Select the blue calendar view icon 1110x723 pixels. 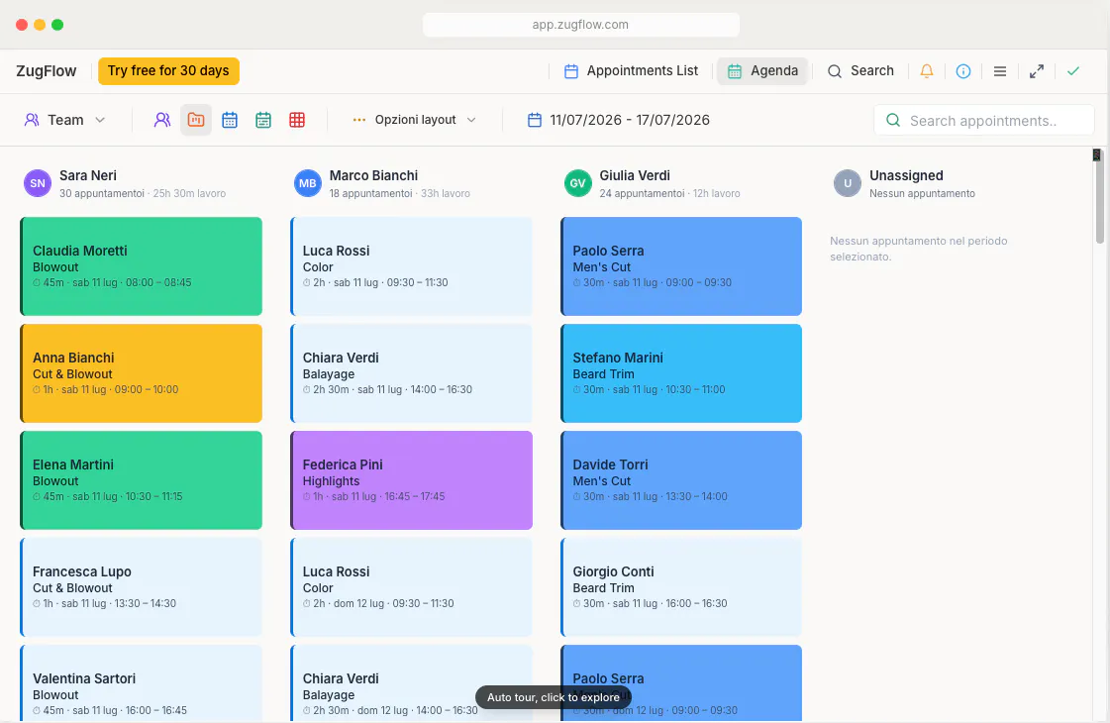click(x=230, y=120)
